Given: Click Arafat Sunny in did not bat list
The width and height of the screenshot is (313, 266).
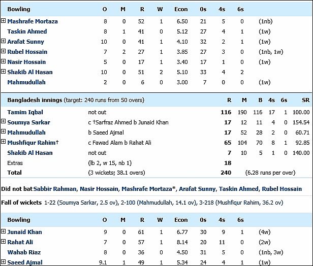Looking at the screenshot, I should coord(197,189).
